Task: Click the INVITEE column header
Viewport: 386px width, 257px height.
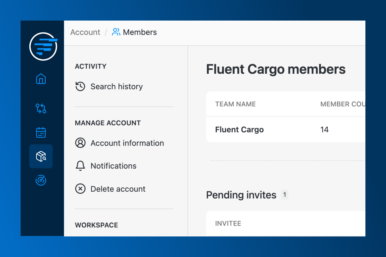Action: tap(228, 224)
